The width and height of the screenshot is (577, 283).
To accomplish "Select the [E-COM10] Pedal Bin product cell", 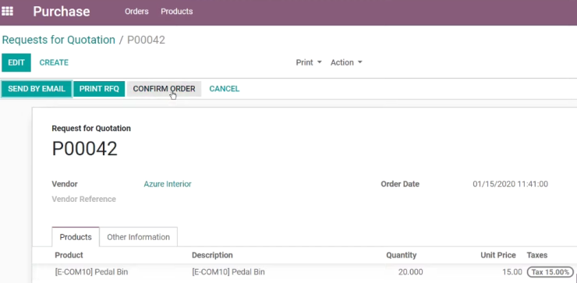I will 91,272.
